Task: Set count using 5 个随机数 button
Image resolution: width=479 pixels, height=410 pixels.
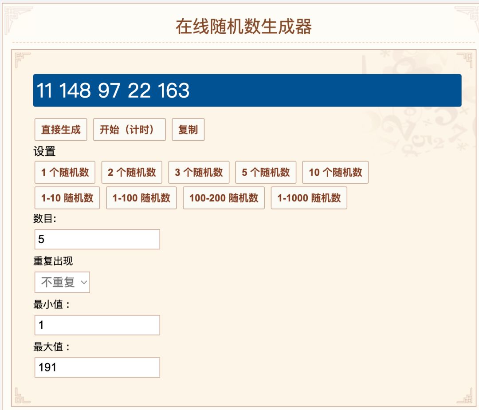Action: click(266, 172)
